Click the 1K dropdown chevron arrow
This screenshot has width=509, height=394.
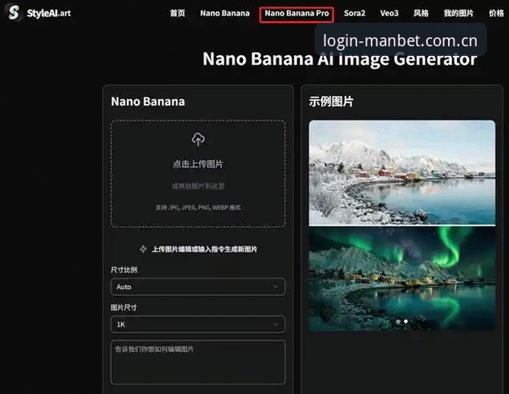[276, 324]
